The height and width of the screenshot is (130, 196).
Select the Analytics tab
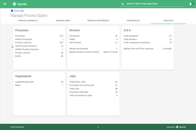click(168, 20)
